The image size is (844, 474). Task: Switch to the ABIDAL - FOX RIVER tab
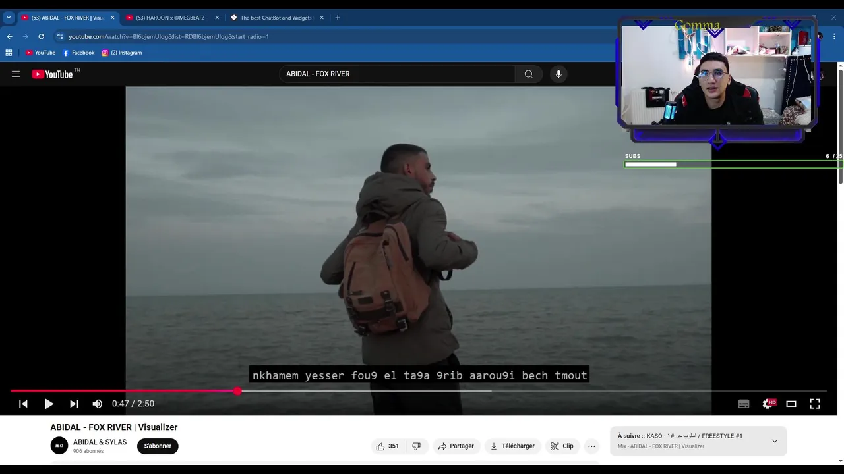67,18
